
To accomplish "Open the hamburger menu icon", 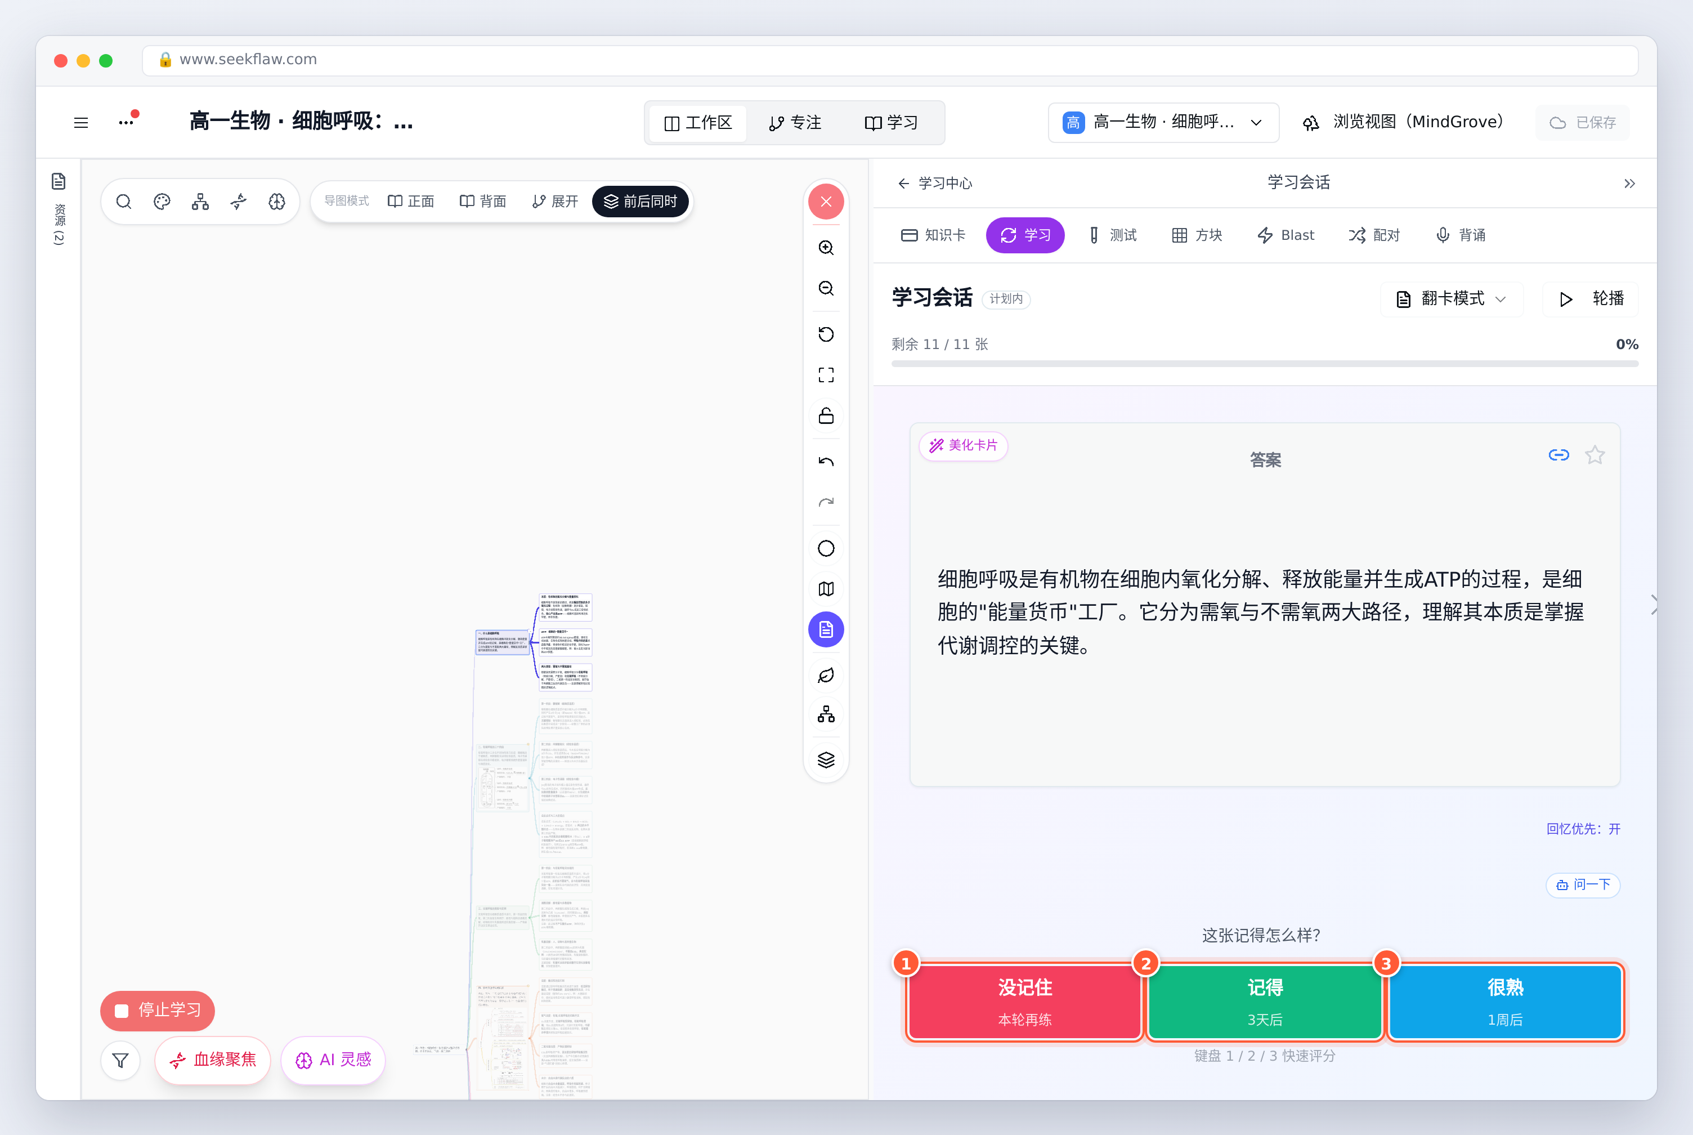I will click(81, 122).
